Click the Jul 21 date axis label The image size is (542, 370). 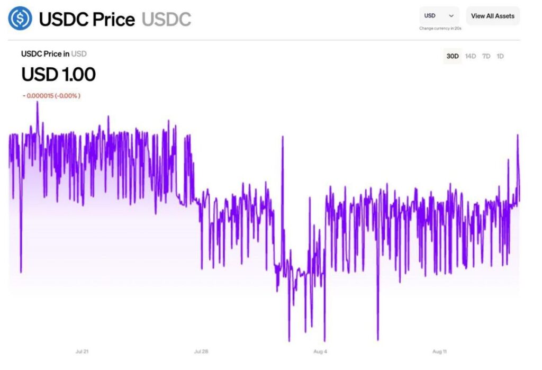[x=82, y=351]
